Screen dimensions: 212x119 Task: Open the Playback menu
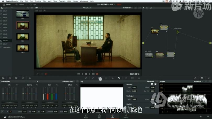click(x=62, y=1)
